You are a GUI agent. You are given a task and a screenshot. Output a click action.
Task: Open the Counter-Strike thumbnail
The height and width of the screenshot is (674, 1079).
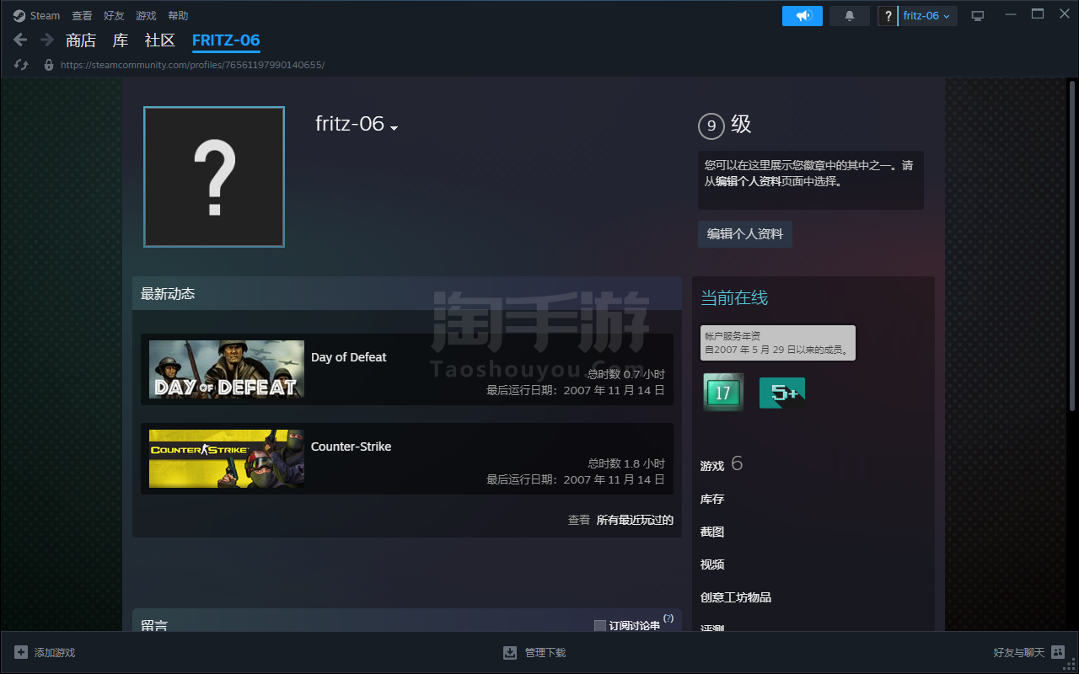click(227, 458)
